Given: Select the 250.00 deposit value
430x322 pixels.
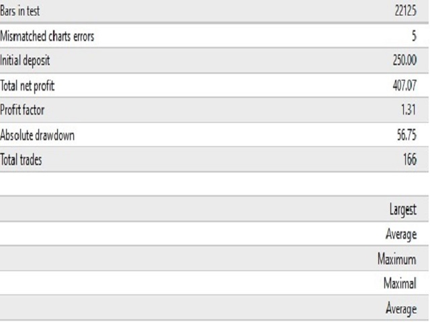Looking at the screenshot, I should [x=404, y=60].
